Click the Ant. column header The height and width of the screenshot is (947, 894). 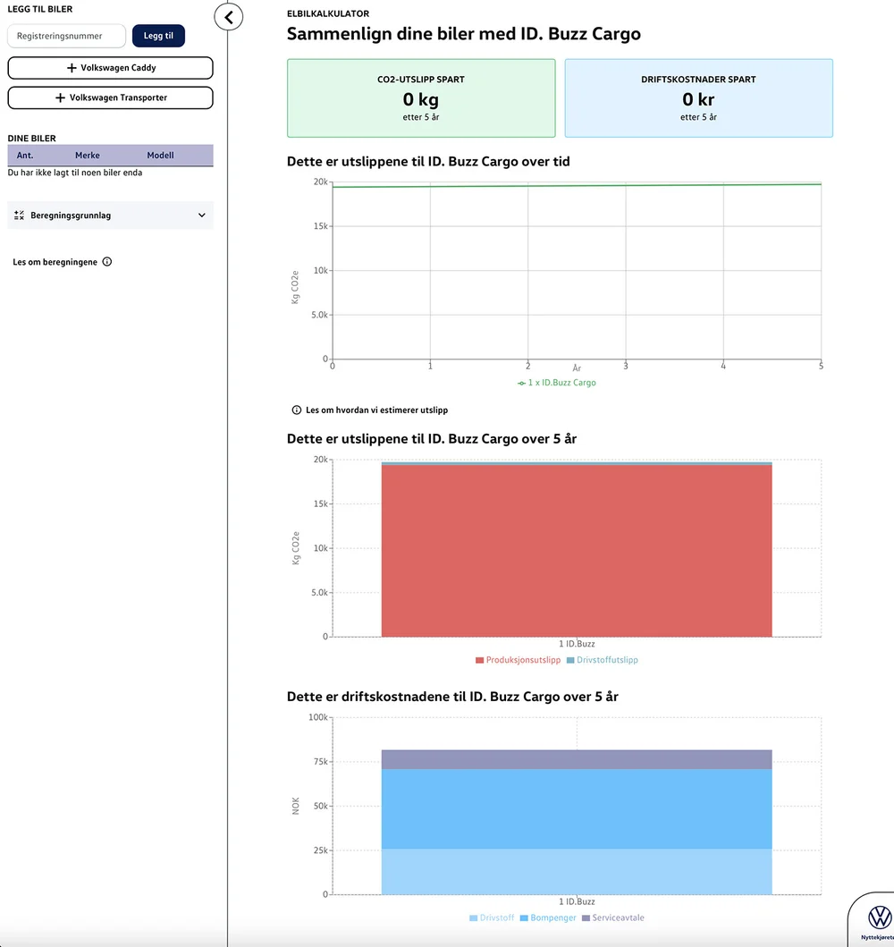click(x=25, y=156)
